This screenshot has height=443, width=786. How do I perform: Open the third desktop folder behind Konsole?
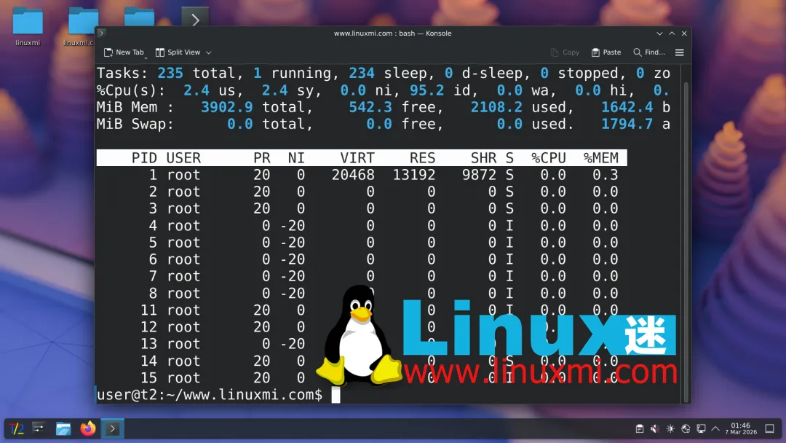click(x=139, y=17)
